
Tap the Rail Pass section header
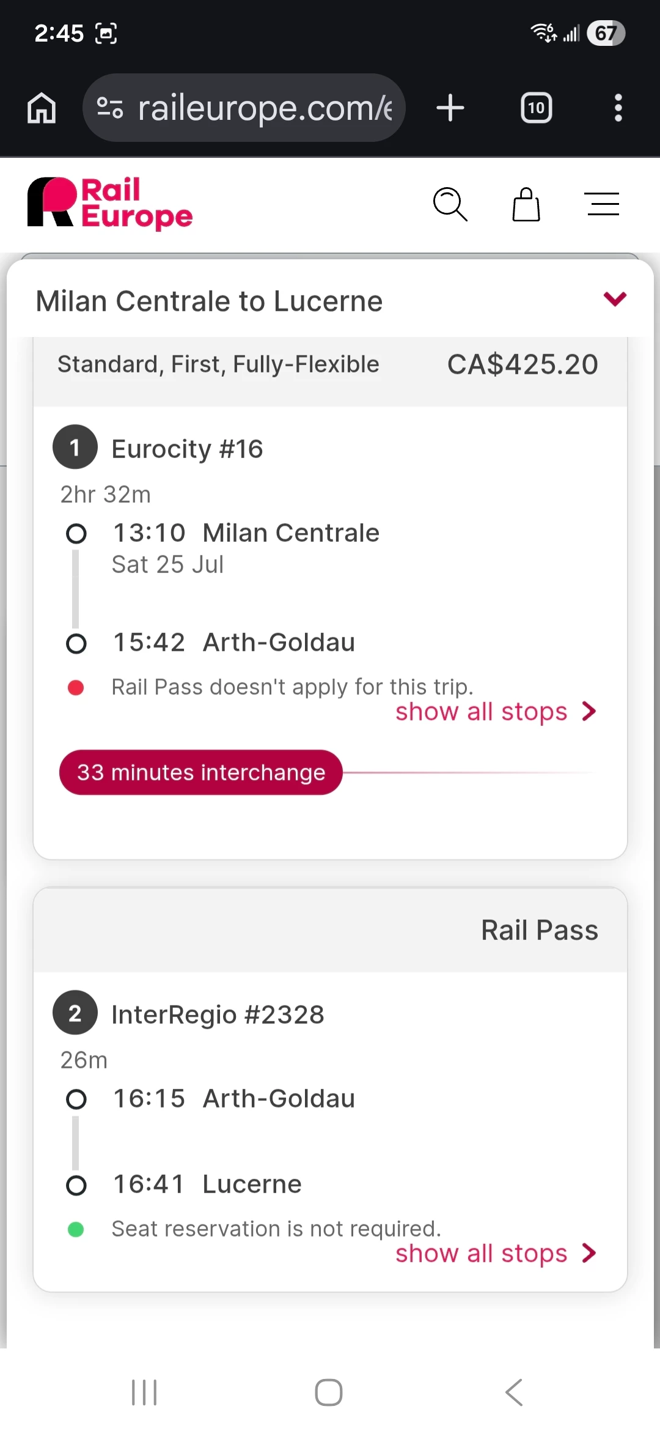(539, 930)
